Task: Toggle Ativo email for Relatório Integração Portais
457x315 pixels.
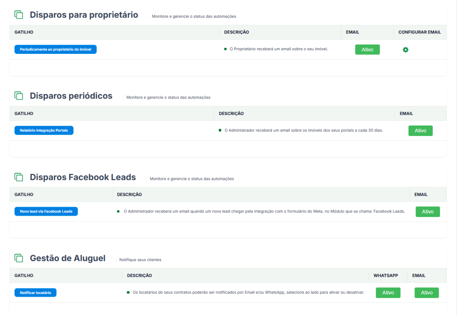Action: click(x=420, y=131)
